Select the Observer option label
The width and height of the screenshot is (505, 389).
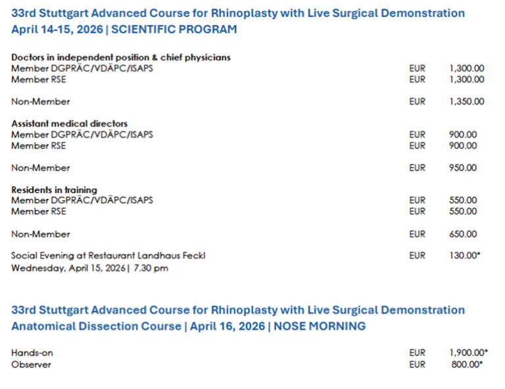pos(31,364)
